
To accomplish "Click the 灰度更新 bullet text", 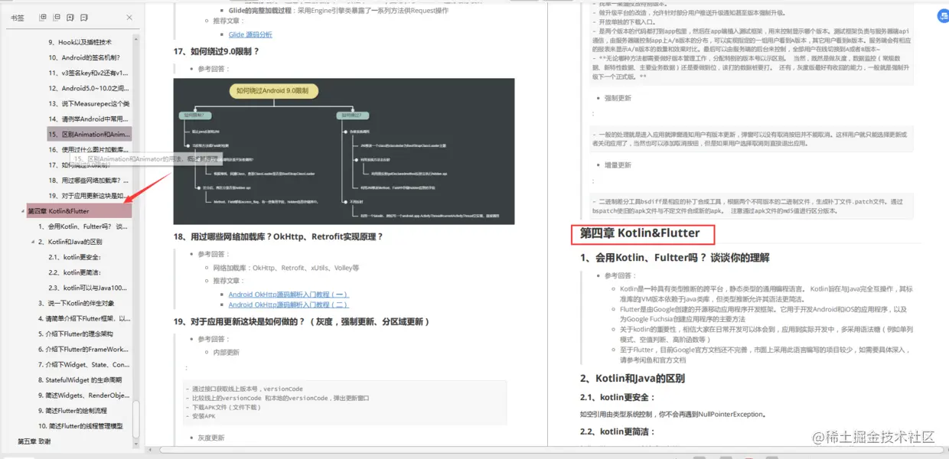I will click(211, 438).
